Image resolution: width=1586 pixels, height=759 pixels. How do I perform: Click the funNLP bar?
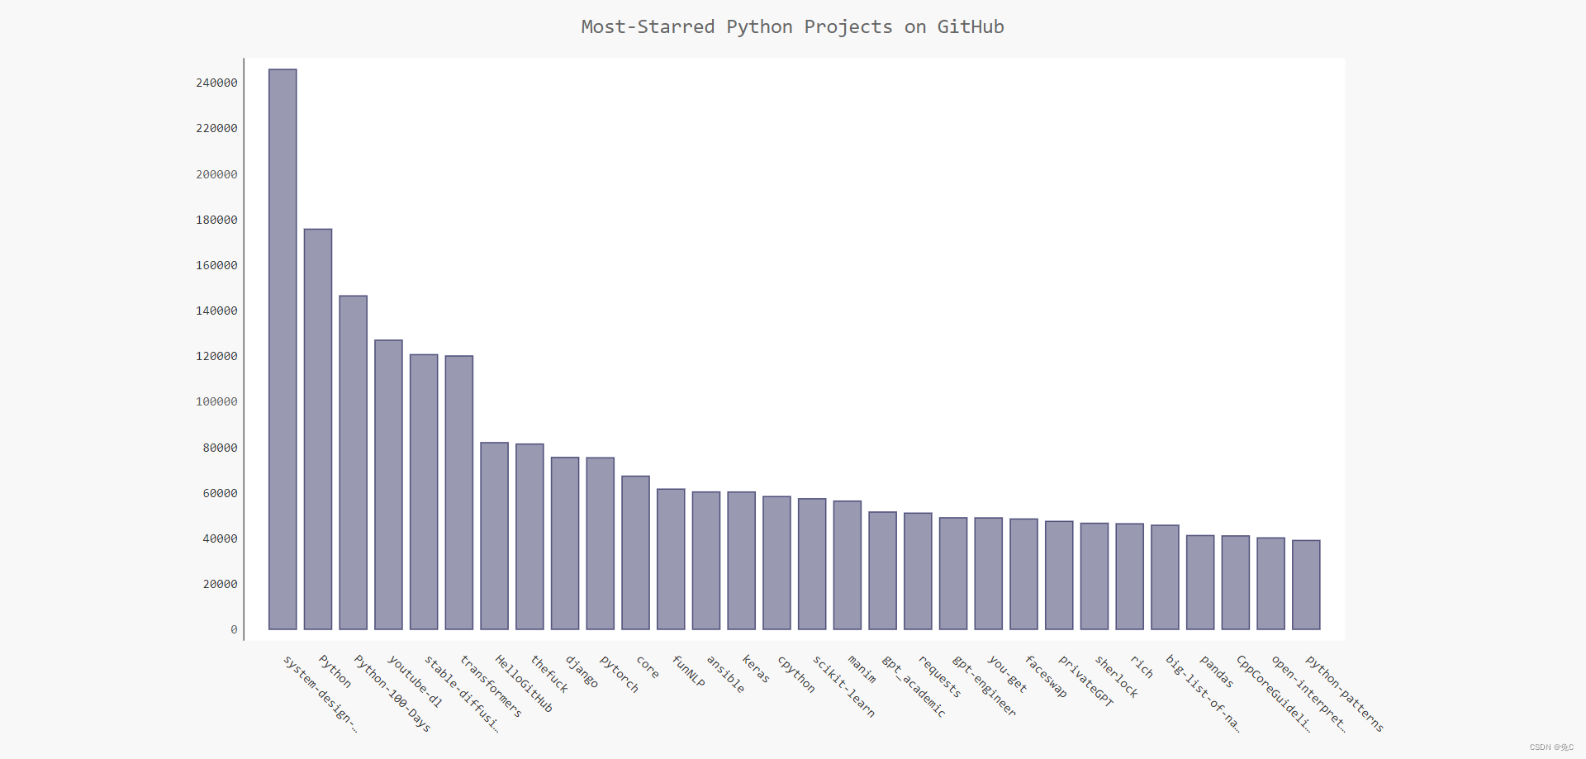coord(671,559)
